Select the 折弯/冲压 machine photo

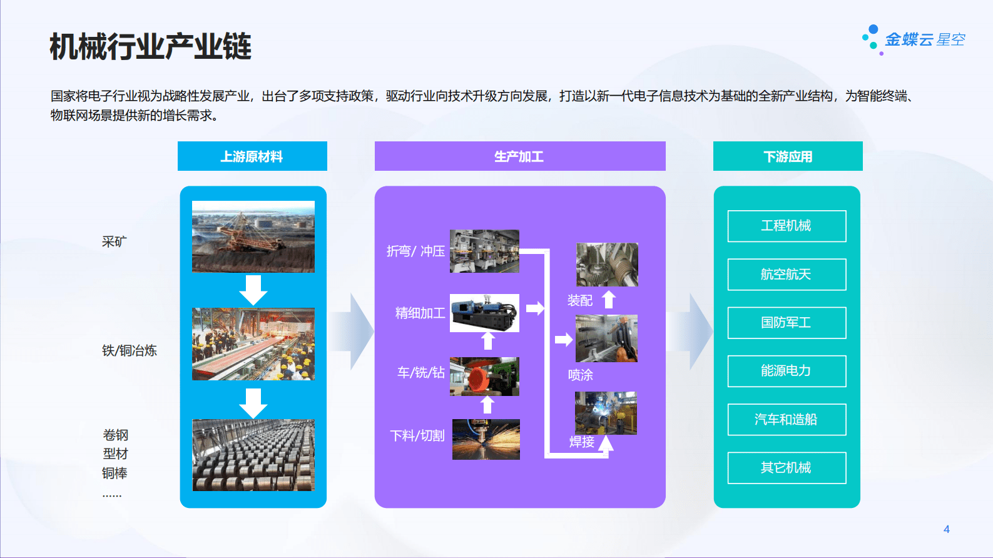coord(484,251)
